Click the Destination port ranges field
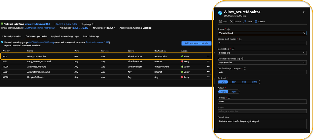Screen dimensions: 313x140 point(262,72)
